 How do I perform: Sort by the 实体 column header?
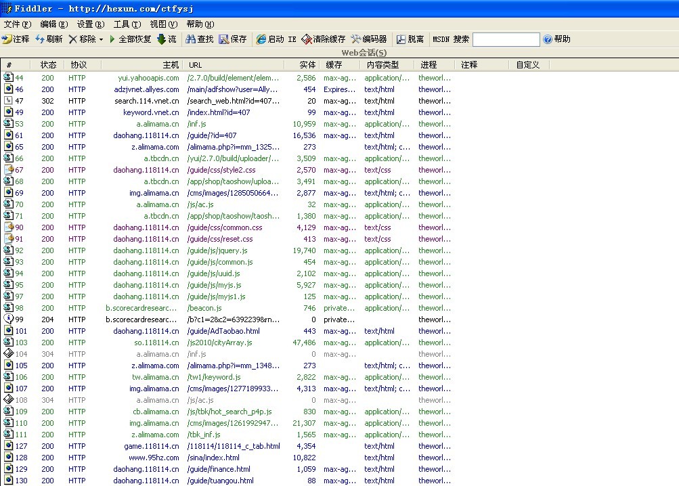(x=302, y=65)
